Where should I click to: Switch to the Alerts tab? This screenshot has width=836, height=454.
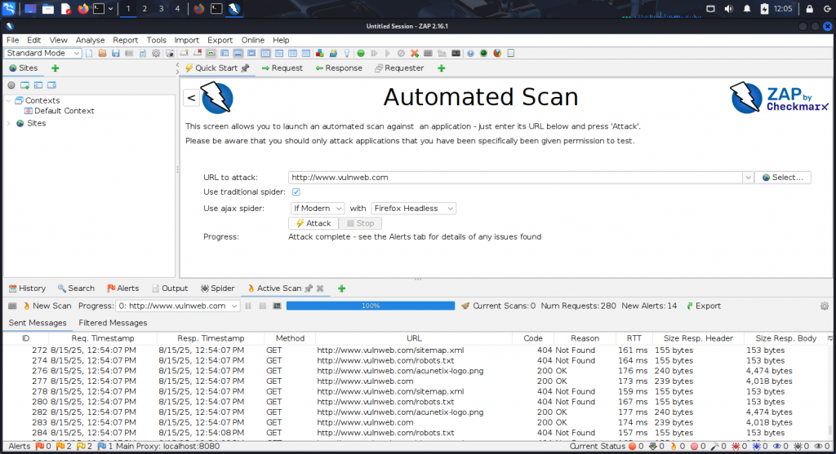click(123, 289)
